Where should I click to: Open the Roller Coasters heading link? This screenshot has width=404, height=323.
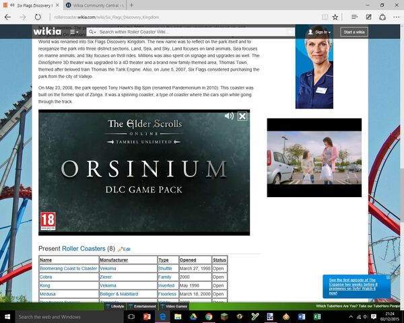coord(83,248)
